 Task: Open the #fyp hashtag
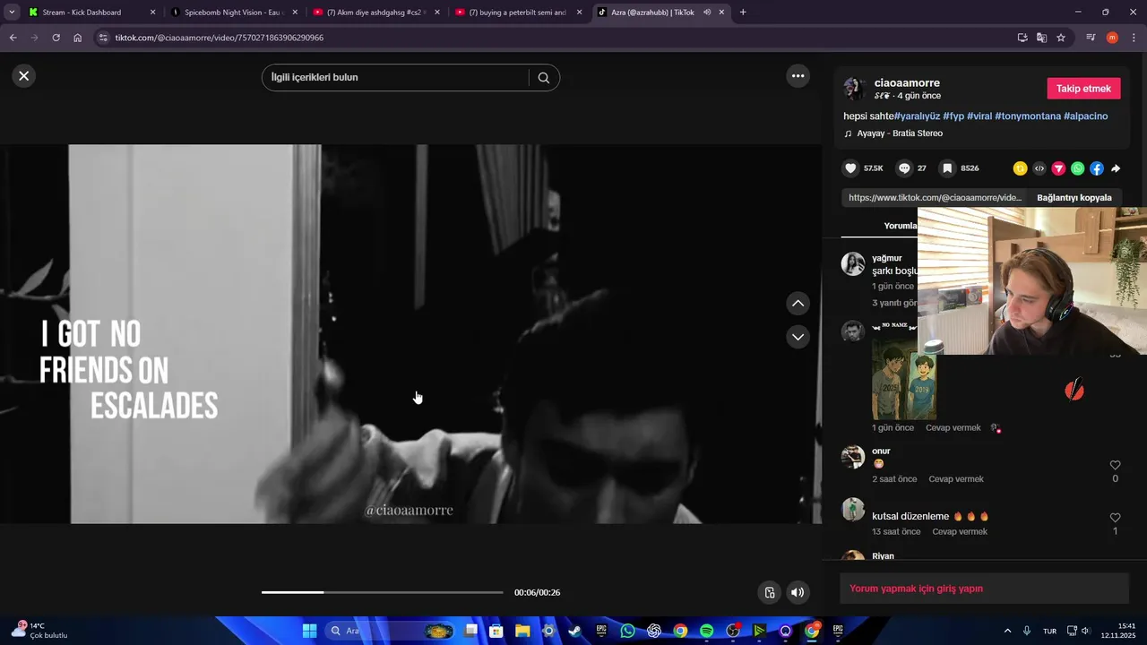coord(953,116)
